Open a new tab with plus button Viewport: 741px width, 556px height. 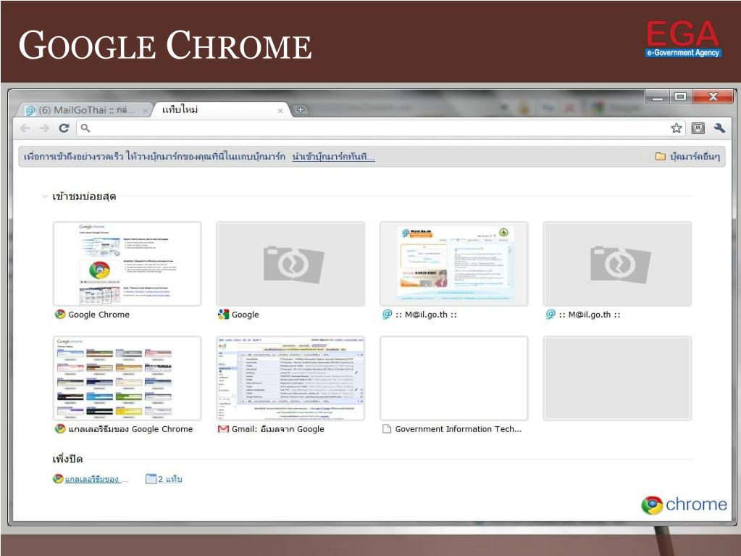tap(300, 110)
